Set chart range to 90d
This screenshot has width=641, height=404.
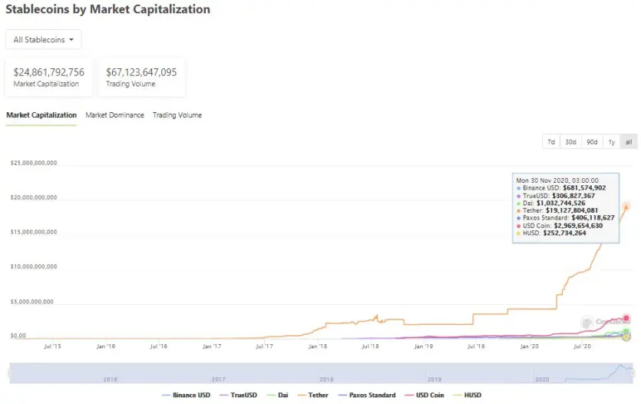pos(592,142)
